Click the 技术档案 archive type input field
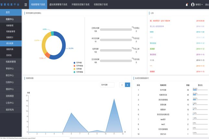This screenshot has height=139, width=209. (107, 85)
